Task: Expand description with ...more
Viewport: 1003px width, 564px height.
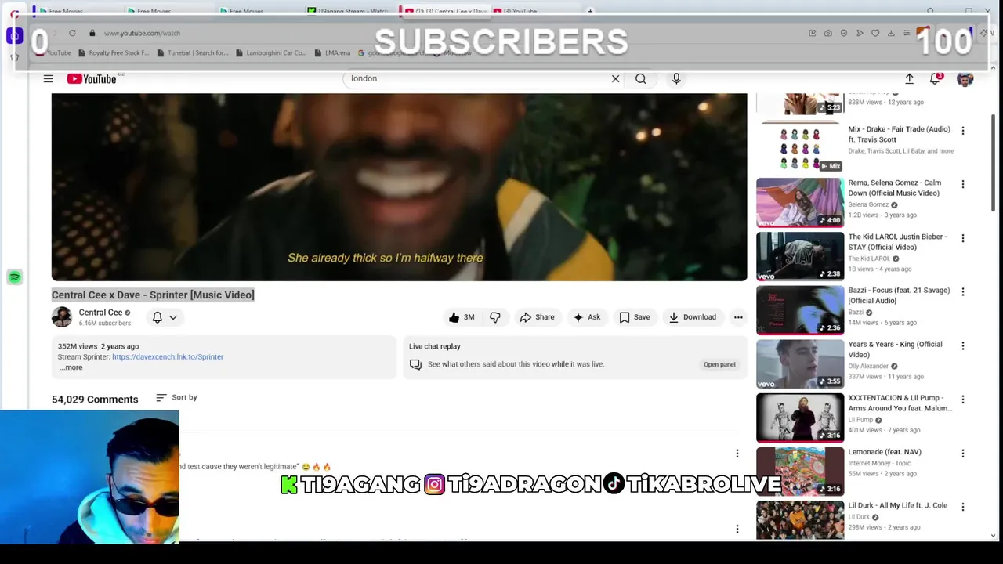Action: point(71,367)
